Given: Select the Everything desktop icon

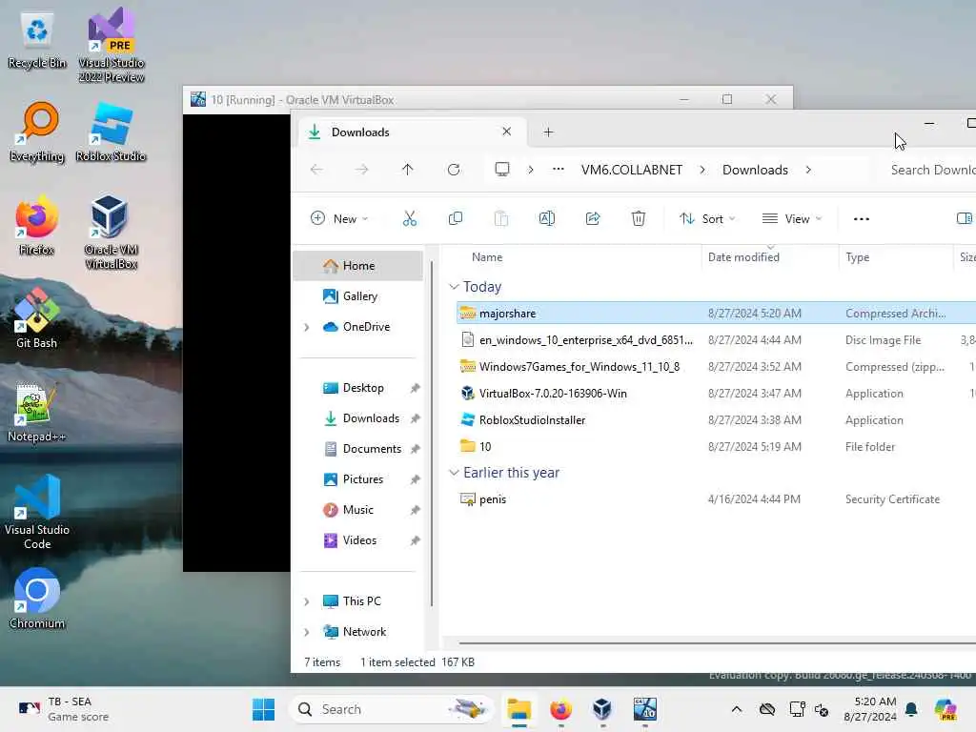Looking at the screenshot, I should (37, 132).
